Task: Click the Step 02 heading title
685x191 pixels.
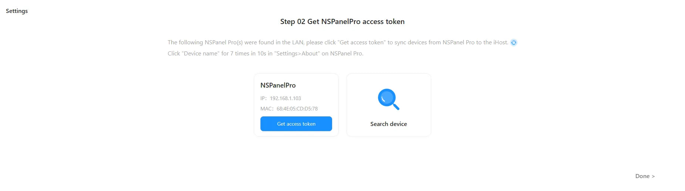Action: (x=342, y=21)
